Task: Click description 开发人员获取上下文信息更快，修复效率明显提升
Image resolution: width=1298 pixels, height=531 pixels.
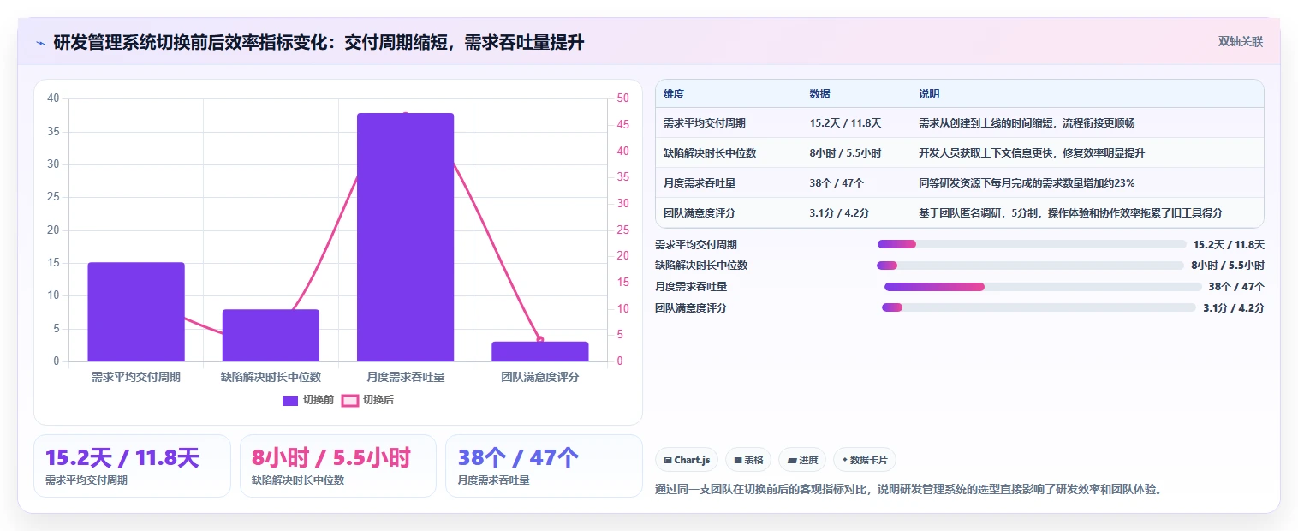Action: tap(1032, 153)
